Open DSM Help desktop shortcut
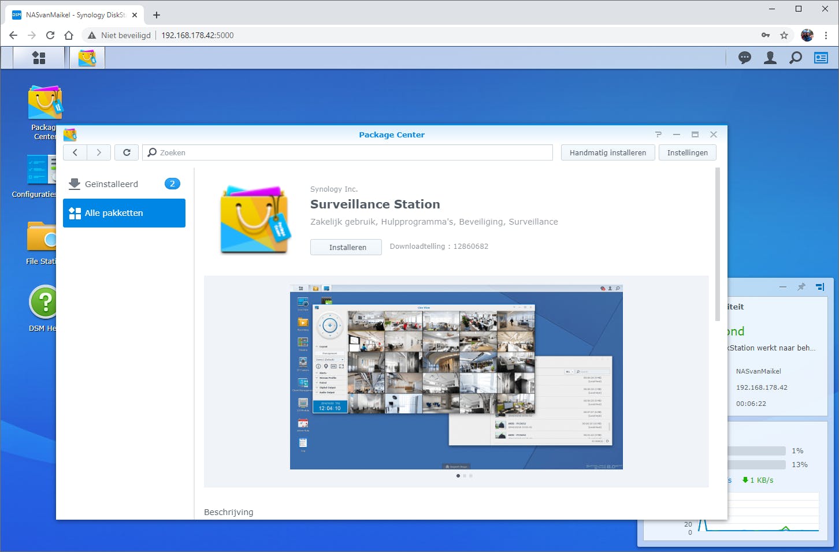The image size is (839, 552). click(x=43, y=309)
